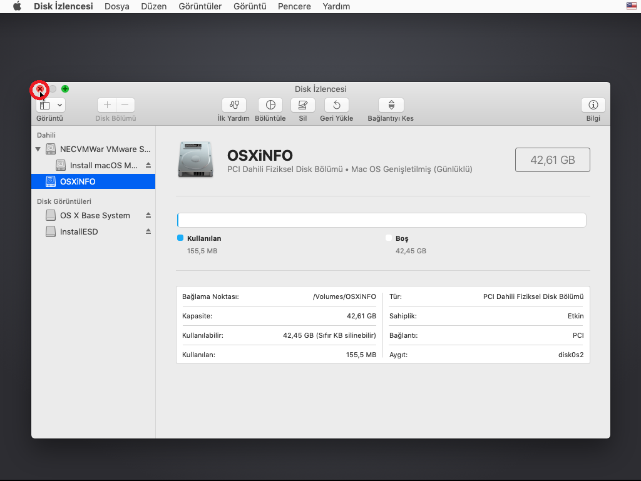
Task: Open the Görüntü view dropdown in toolbar
Action: (50, 105)
